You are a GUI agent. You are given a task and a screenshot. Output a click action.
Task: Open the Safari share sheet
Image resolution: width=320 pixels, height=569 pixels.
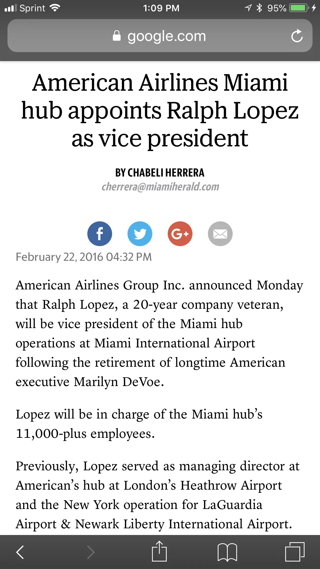pos(159,551)
